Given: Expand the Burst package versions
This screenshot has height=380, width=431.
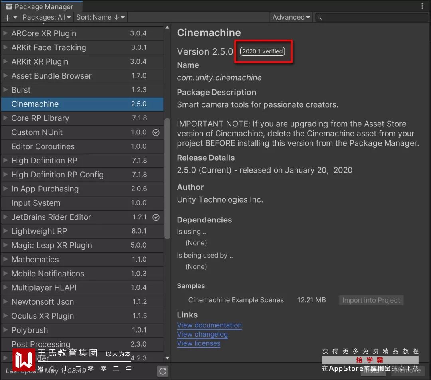Looking at the screenshot, I should [x=5, y=90].
